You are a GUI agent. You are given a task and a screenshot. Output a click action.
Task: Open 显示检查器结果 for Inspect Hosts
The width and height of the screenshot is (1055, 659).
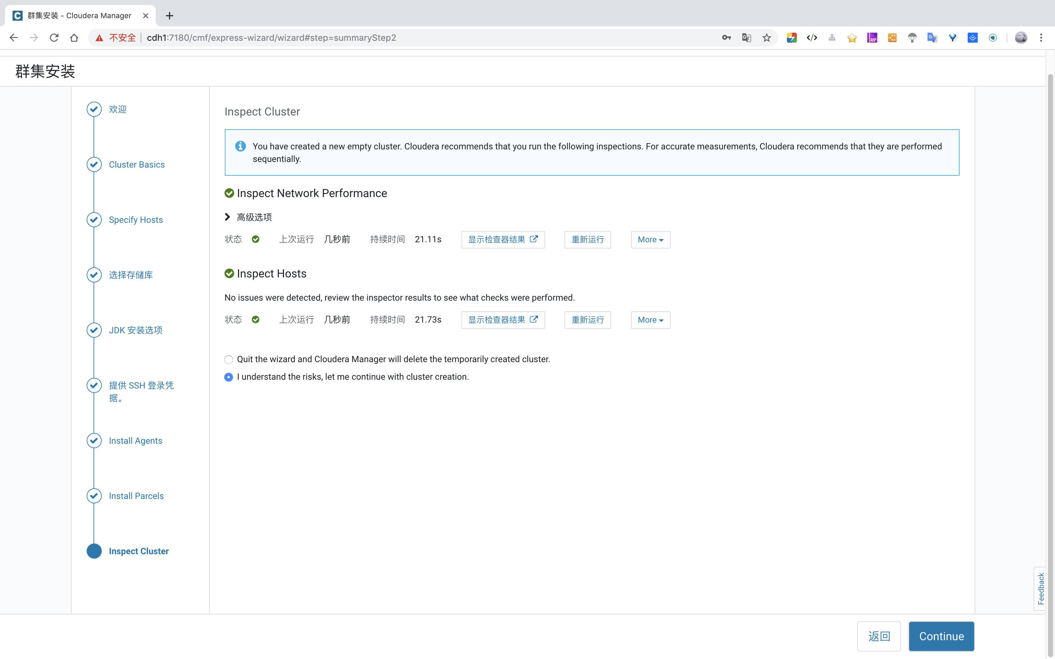coord(502,319)
